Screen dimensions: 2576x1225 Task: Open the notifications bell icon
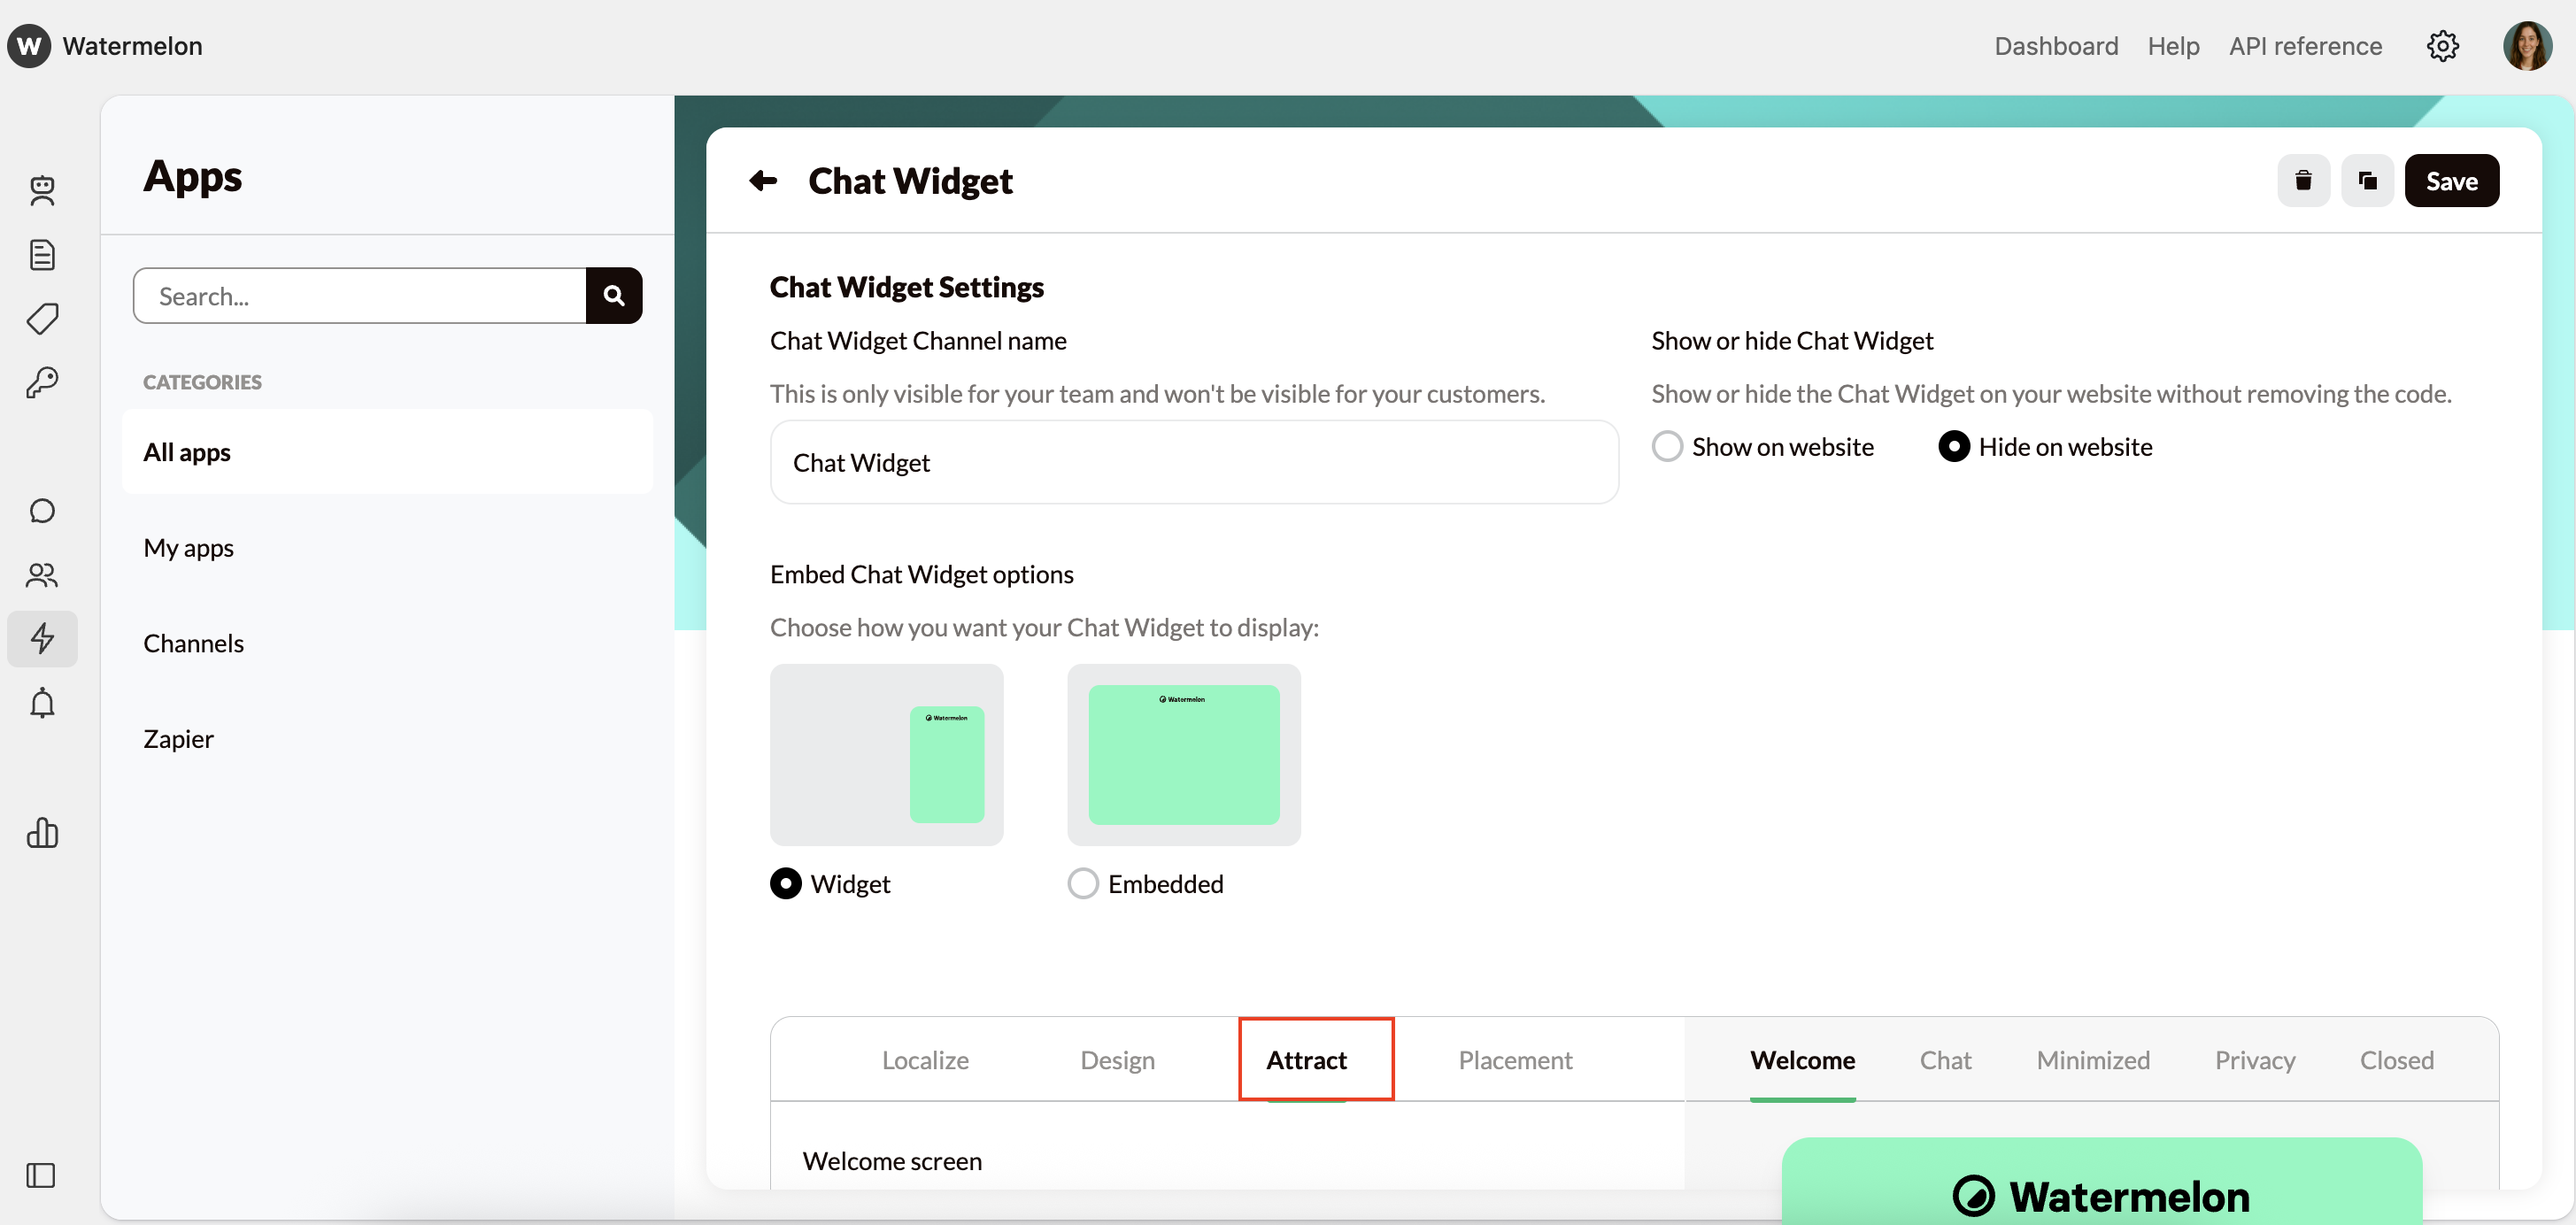coord(42,703)
